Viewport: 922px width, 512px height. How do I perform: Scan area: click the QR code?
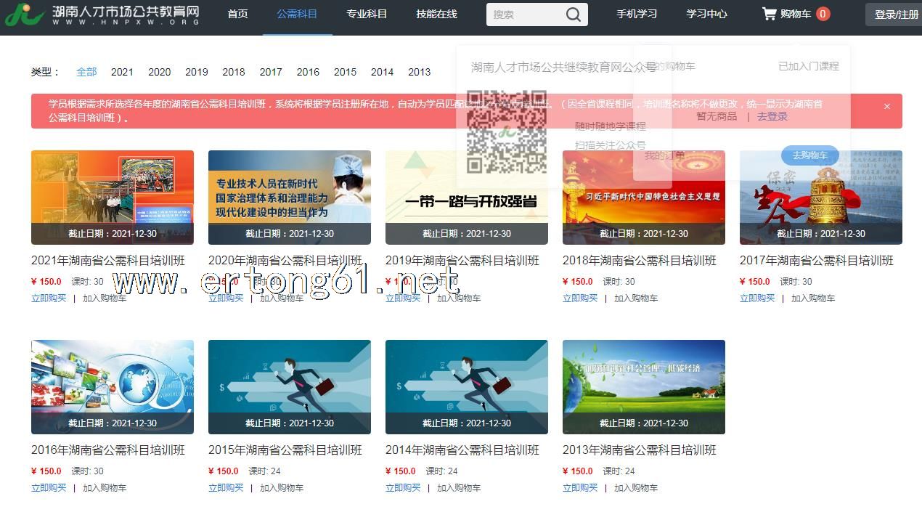click(506, 131)
